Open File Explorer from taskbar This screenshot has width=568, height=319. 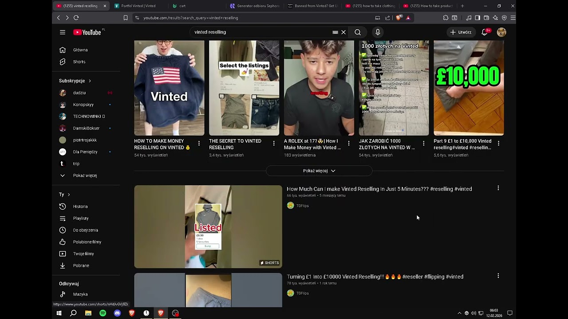click(x=88, y=313)
